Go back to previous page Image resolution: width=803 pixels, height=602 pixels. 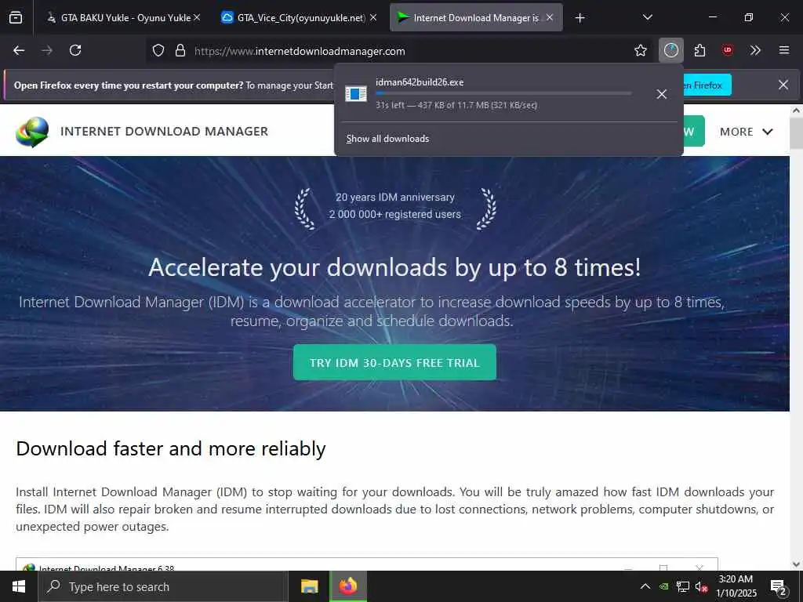(19, 50)
